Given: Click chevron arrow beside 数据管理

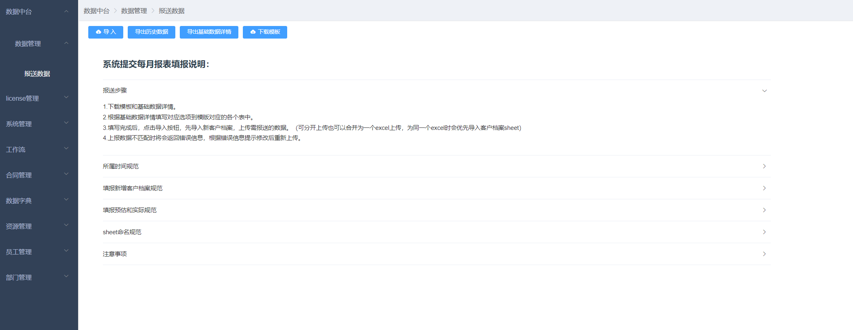Looking at the screenshot, I should (66, 43).
